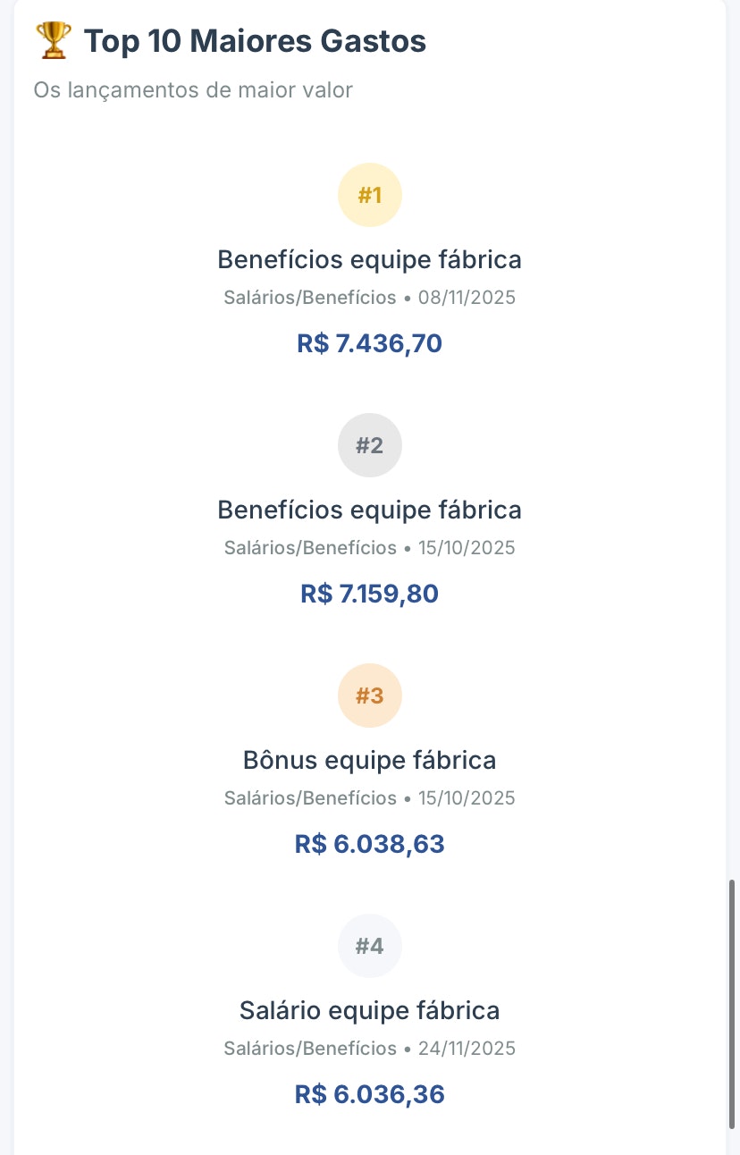Click the #4 rank badge
The width and height of the screenshot is (740, 1155).
click(370, 946)
